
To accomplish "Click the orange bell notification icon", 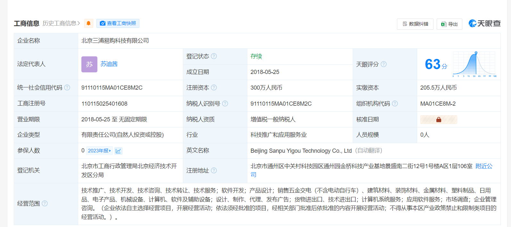I will 89,23.
